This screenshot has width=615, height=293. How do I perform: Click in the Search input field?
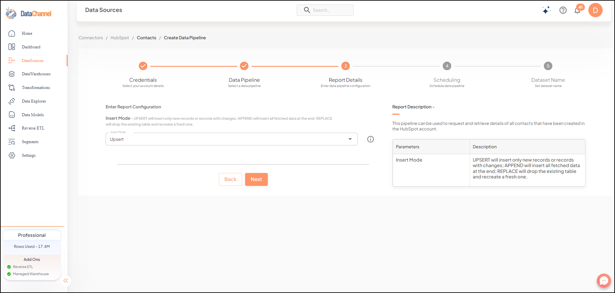coord(325,10)
